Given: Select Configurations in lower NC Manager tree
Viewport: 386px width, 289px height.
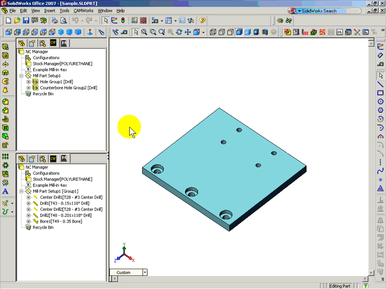Looking at the screenshot, I should pyautogui.click(x=46, y=173).
